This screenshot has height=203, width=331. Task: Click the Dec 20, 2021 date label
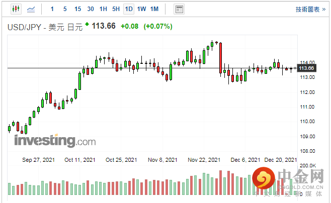tap(281, 160)
